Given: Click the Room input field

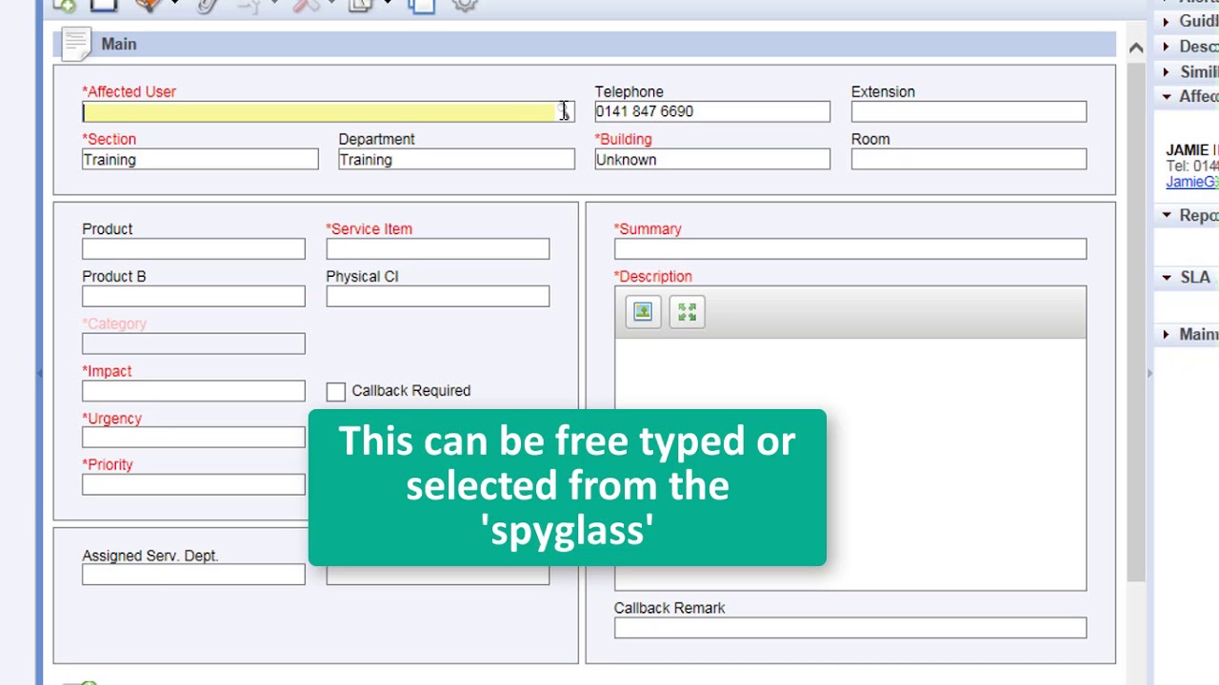Looking at the screenshot, I should (x=969, y=160).
